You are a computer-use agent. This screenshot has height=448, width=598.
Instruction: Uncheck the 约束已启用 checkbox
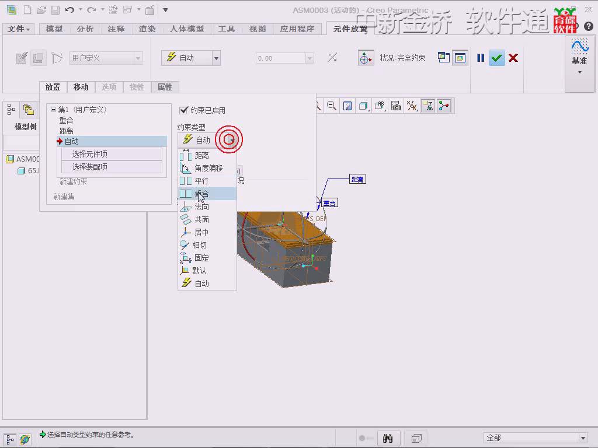[183, 110]
